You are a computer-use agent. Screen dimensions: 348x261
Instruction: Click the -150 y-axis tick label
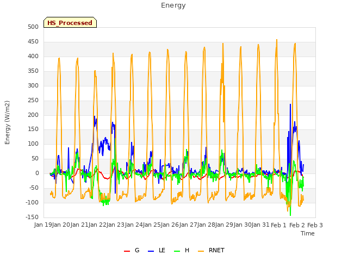click(32, 217)
